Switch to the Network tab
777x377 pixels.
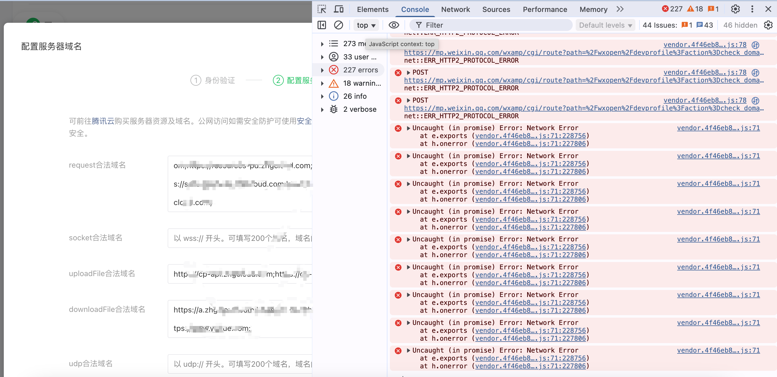tap(455, 9)
